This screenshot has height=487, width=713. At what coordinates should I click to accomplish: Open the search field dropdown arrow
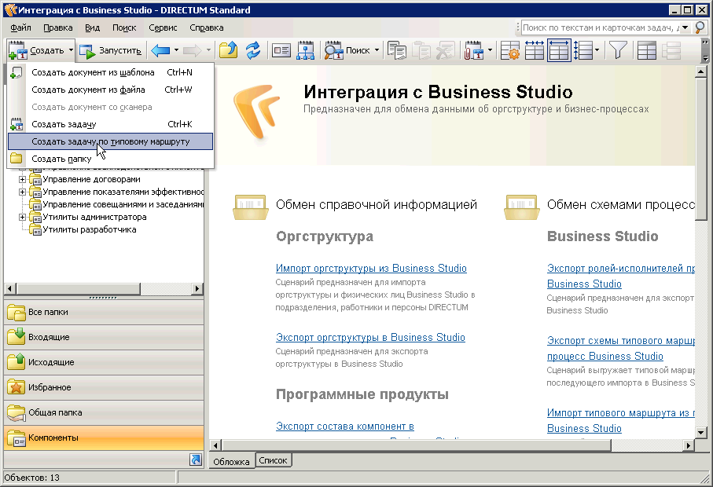point(685,27)
